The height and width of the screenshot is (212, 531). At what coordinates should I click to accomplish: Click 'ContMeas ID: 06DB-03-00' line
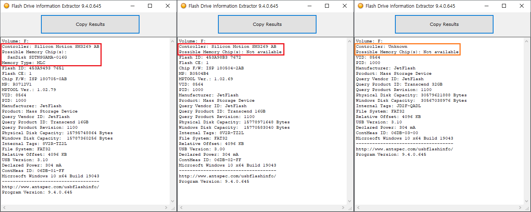tap(387, 133)
